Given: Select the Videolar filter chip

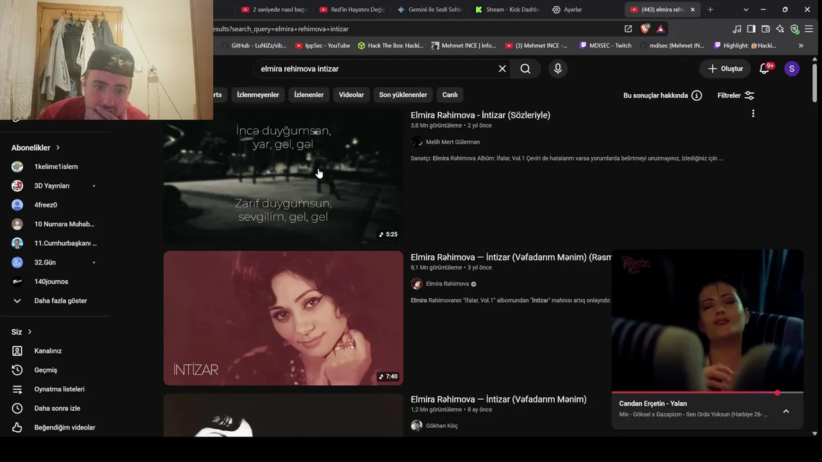Looking at the screenshot, I should pos(351,95).
